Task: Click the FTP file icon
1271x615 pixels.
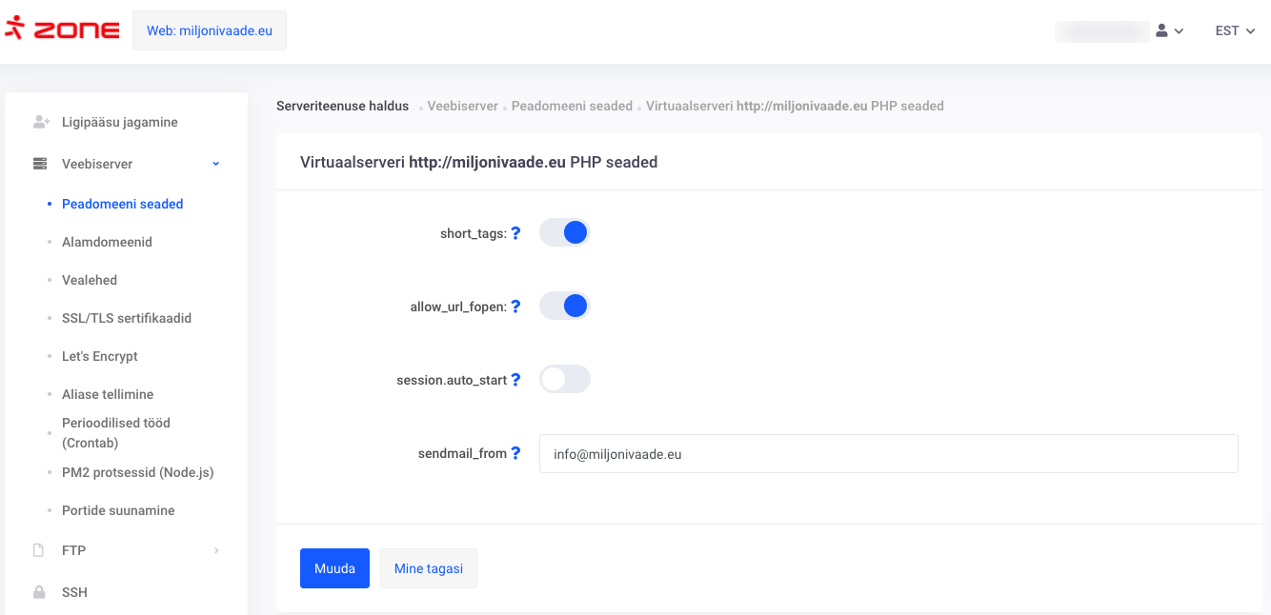Action: (39, 550)
